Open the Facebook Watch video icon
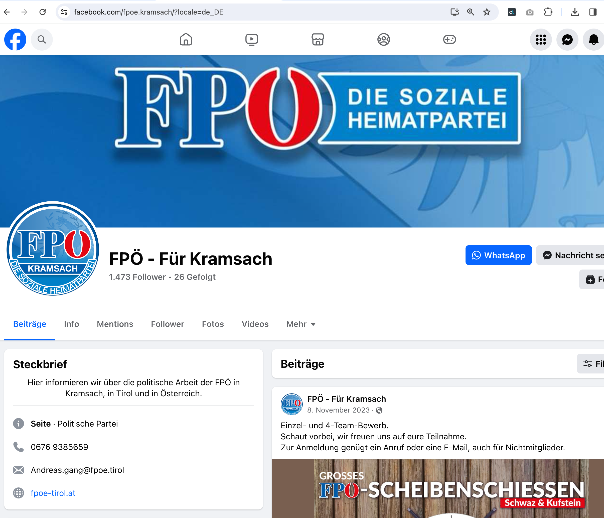 [x=252, y=39]
